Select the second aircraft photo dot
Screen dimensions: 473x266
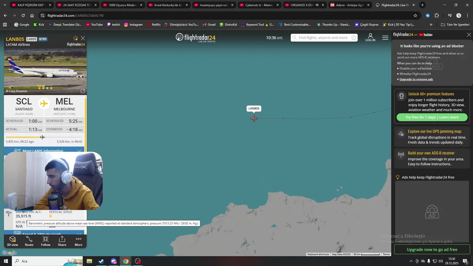(x=43, y=88)
